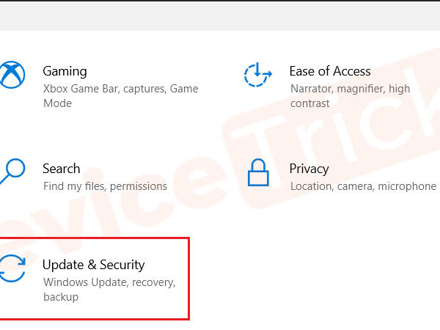The image size is (440, 330).
Task: Click the word "Mode" under Gaming
Action: point(57,103)
